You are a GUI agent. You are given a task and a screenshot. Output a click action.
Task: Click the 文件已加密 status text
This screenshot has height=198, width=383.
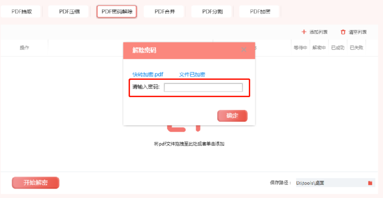[192, 74]
